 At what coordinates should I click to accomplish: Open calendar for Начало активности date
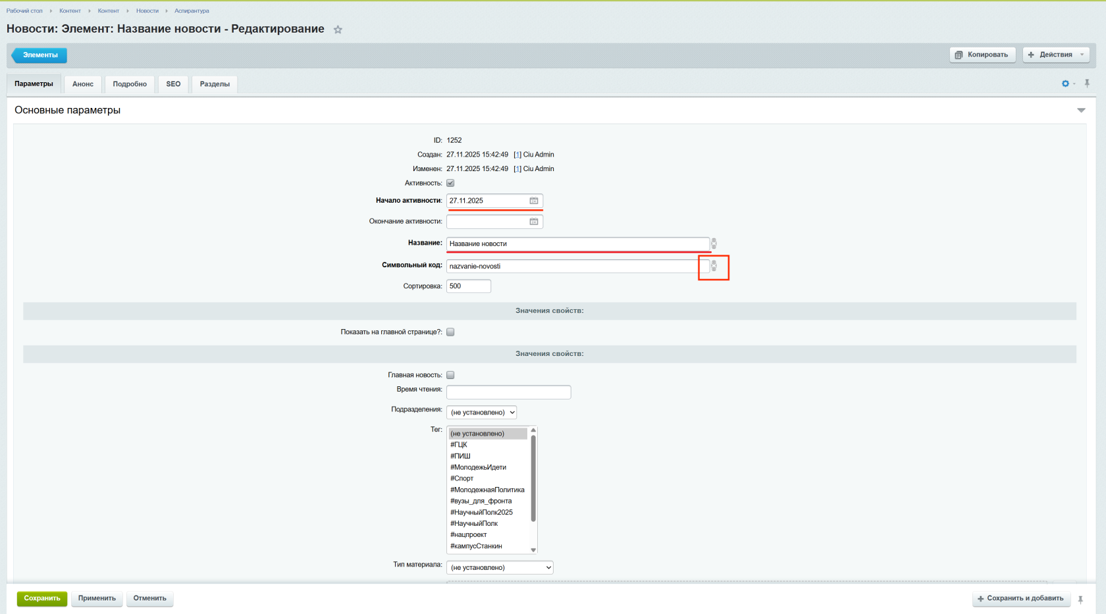tap(534, 201)
